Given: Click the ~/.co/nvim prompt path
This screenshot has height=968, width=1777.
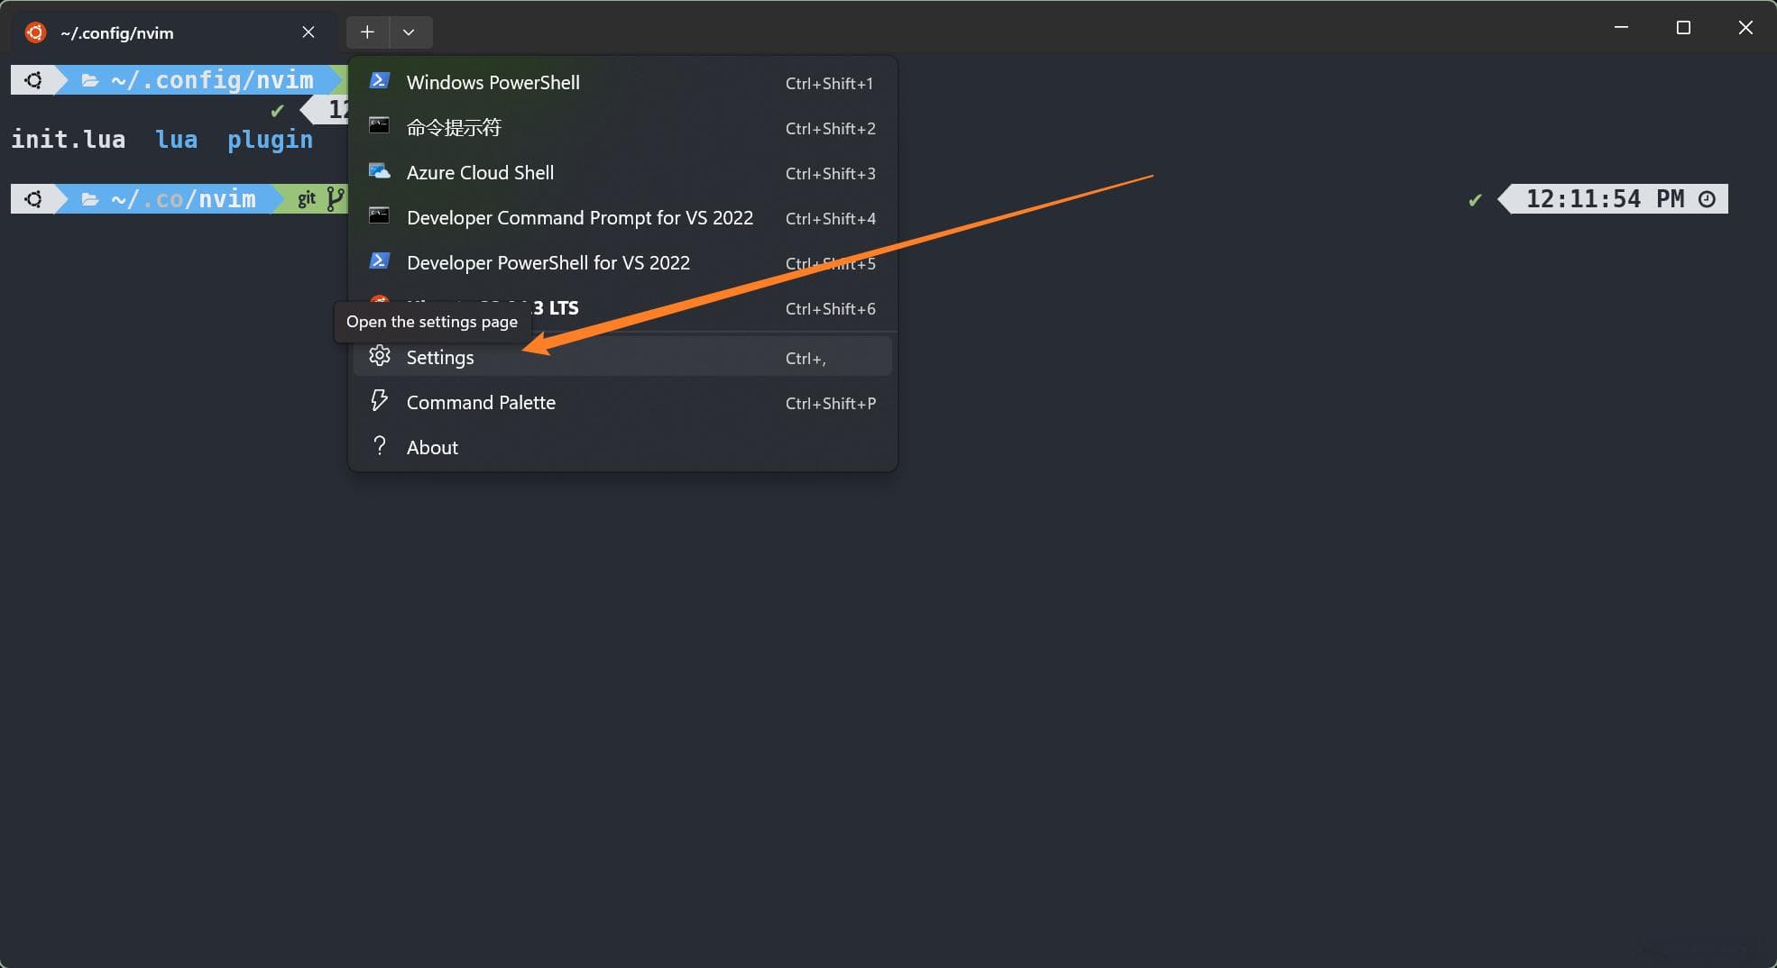Looking at the screenshot, I should [183, 199].
